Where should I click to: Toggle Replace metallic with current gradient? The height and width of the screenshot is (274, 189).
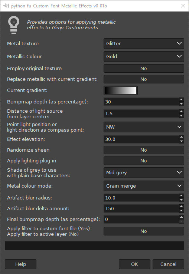pos(144,79)
